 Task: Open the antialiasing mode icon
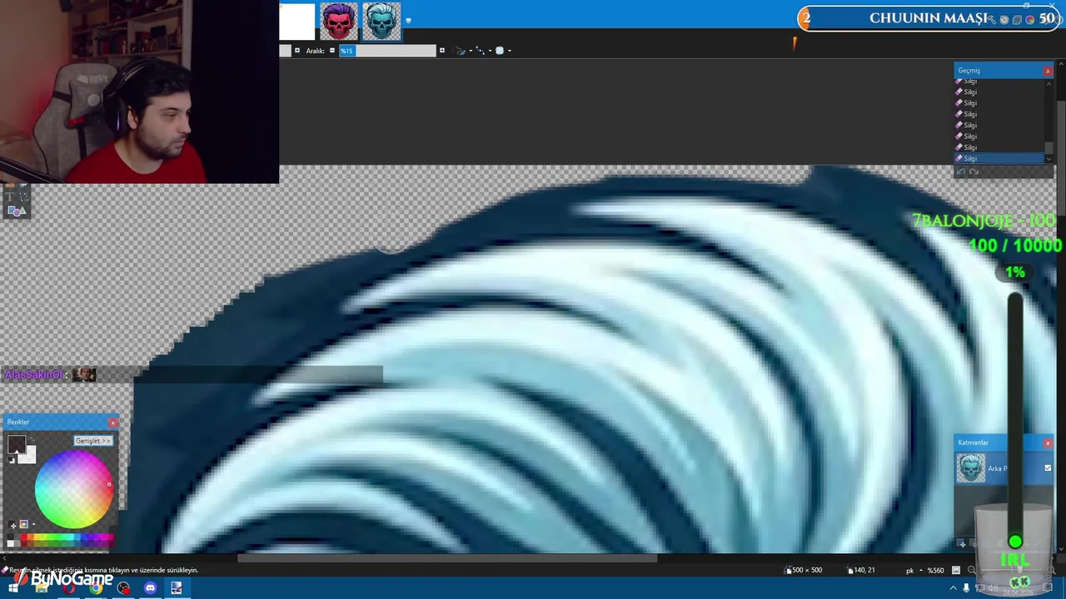tap(481, 51)
